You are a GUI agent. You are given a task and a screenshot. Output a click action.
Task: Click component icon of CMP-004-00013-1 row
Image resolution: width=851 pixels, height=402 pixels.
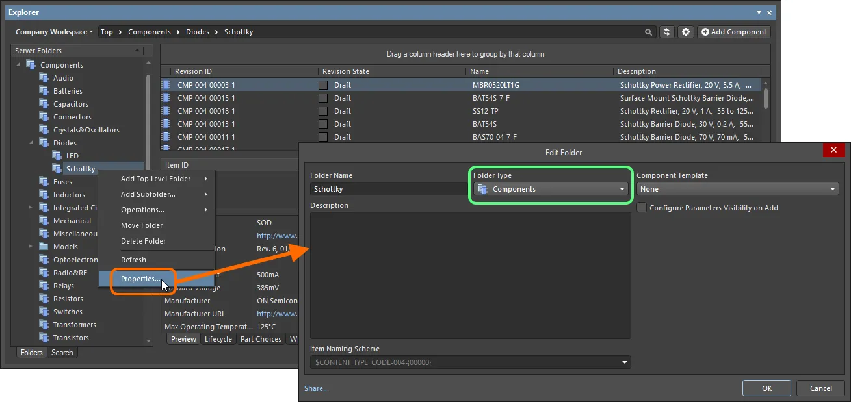pos(166,123)
